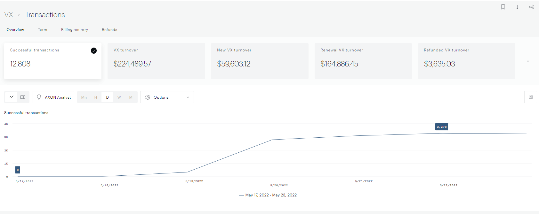Click the 3,278 data point marker

pos(442,133)
